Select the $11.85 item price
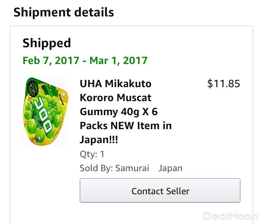The image size is (263, 224). (x=224, y=84)
